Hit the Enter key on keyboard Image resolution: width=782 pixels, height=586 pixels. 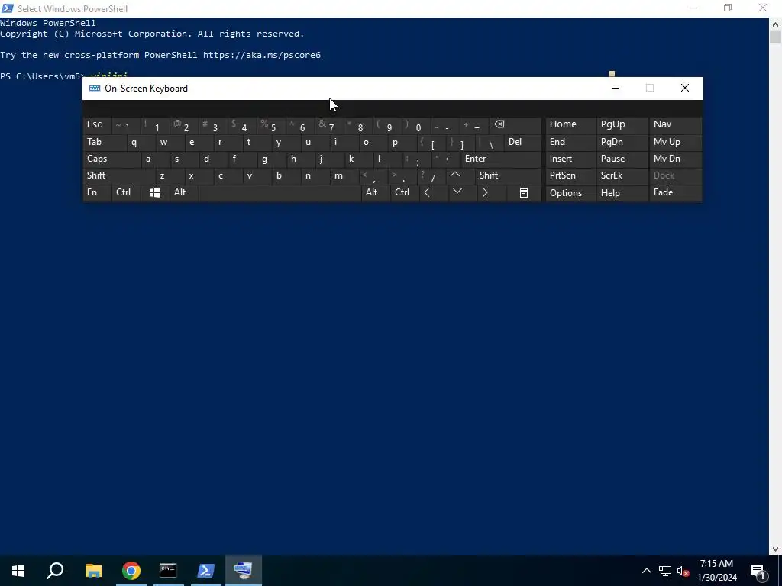click(501, 159)
